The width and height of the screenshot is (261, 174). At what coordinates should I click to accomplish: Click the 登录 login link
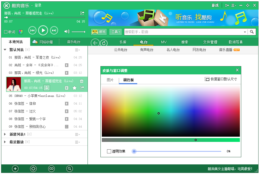pyautogui.click(x=38, y=5)
